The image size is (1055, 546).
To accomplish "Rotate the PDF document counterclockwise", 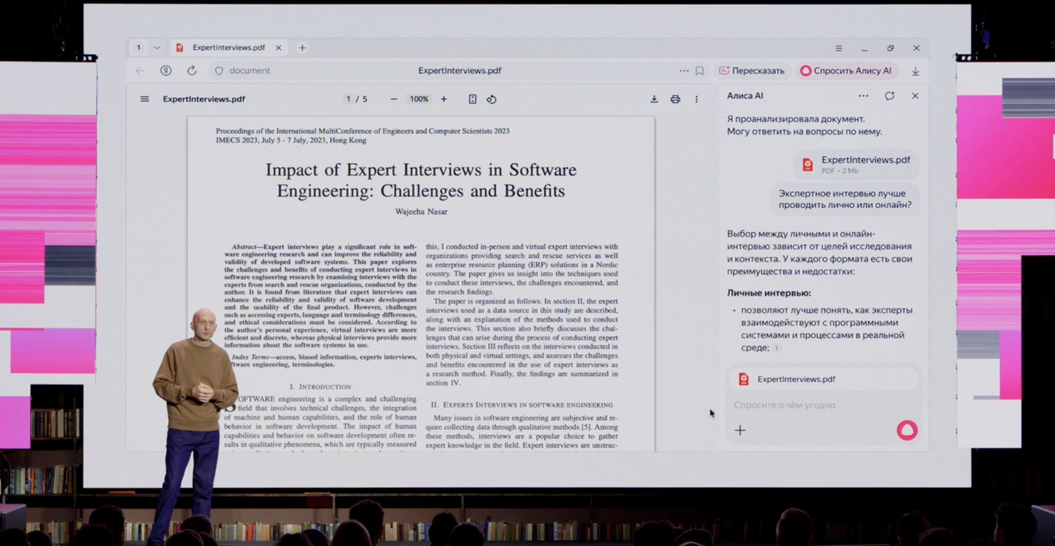I will pyautogui.click(x=491, y=99).
